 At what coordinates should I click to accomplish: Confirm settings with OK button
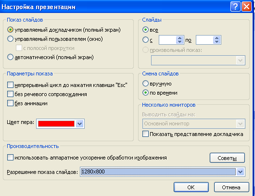[191, 187]
